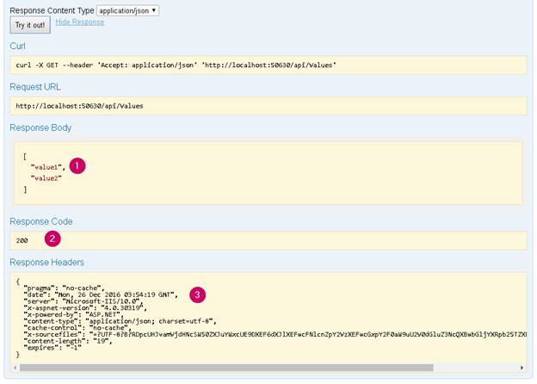Click the "content-length": "19" header line
This screenshot has width=537, height=384.
(x=68, y=341)
